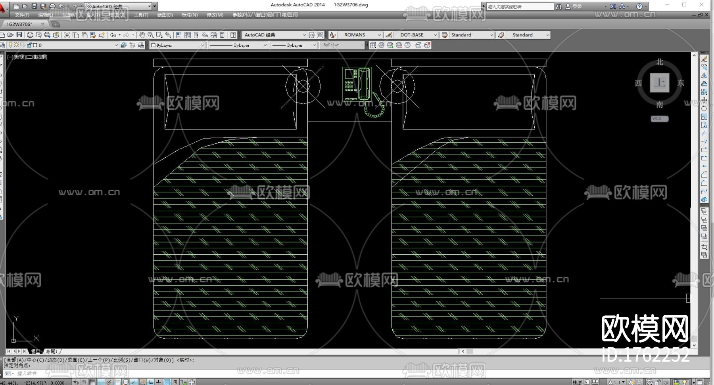Image resolution: width=714 pixels, height=385 pixels.
Task: Toggle layer 0 freeze sun icon
Action: click(x=16, y=45)
